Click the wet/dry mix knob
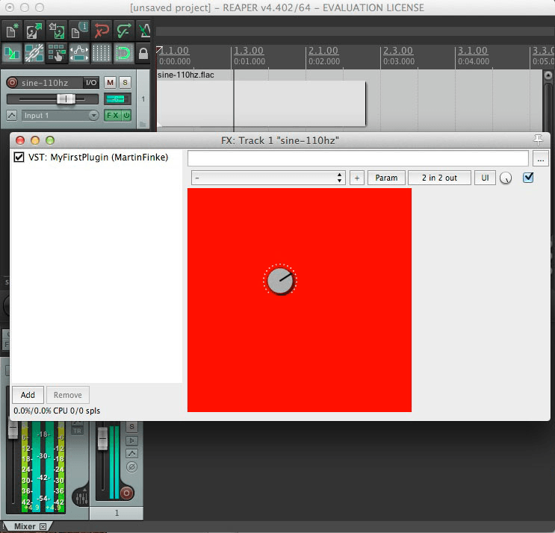The height and width of the screenshot is (533, 555). pos(506,178)
